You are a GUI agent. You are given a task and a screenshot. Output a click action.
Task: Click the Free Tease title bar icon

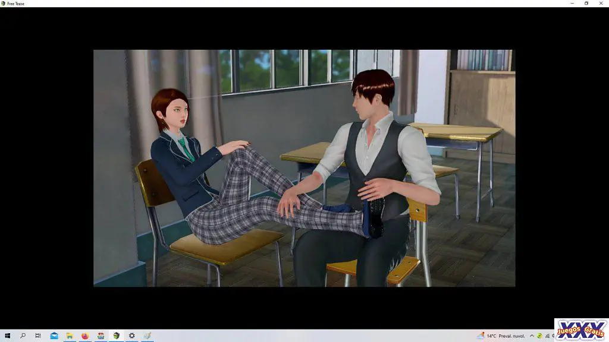(4, 4)
